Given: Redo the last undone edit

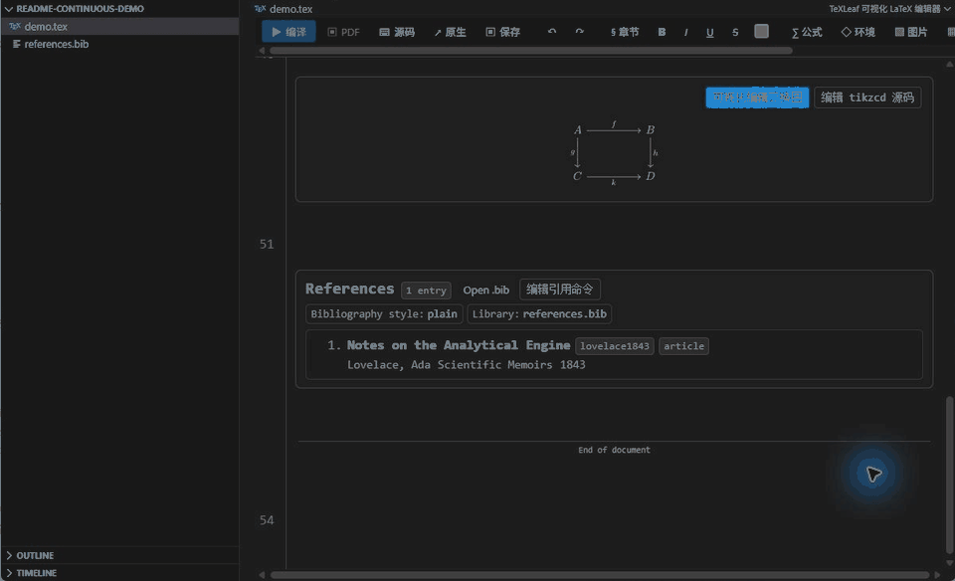Looking at the screenshot, I should pos(579,32).
